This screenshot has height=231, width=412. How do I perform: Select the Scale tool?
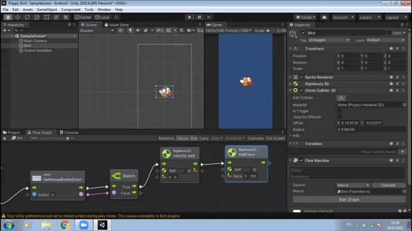click(x=37, y=17)
